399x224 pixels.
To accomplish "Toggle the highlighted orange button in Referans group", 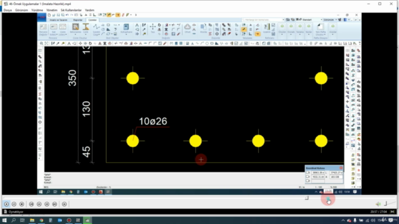I will pyautogui.click(x=257, y=34).
